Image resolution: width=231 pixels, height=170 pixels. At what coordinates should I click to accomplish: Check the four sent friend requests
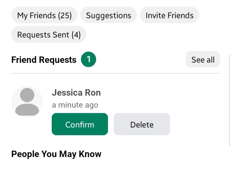pyautogui.click(x=49, y=34)
